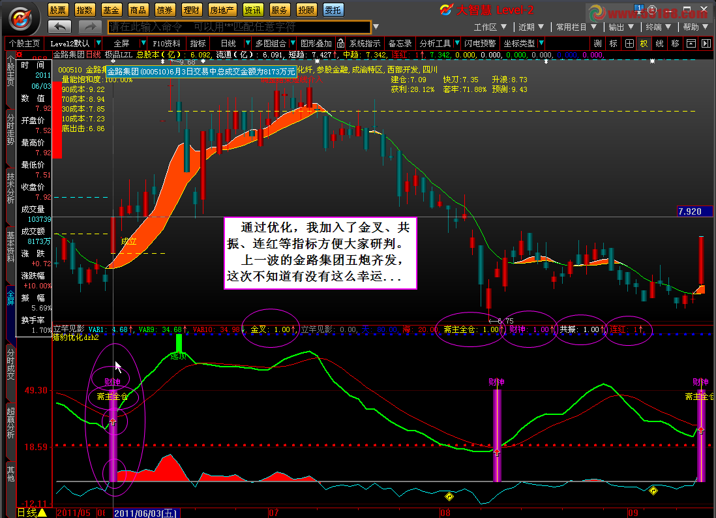Expand the command input history dropdown

tap(376, 27)
